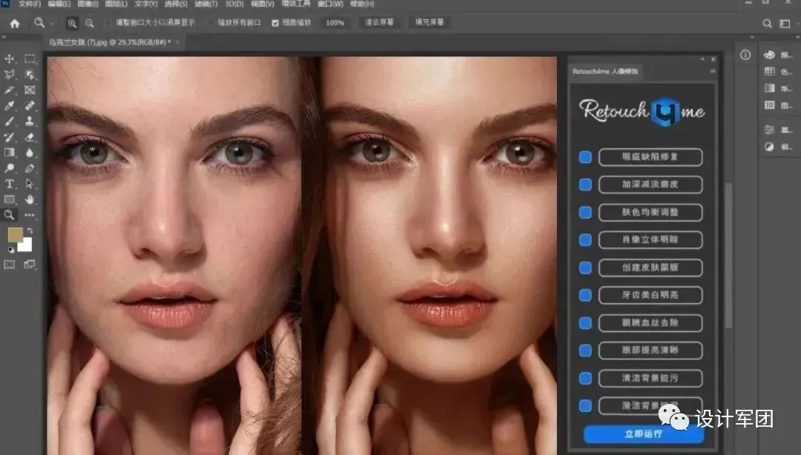Click the zoom out magnifier in options bar
The width and height of the screenshot is (801, 455).
pyautogui.click(x=90, y=23)
